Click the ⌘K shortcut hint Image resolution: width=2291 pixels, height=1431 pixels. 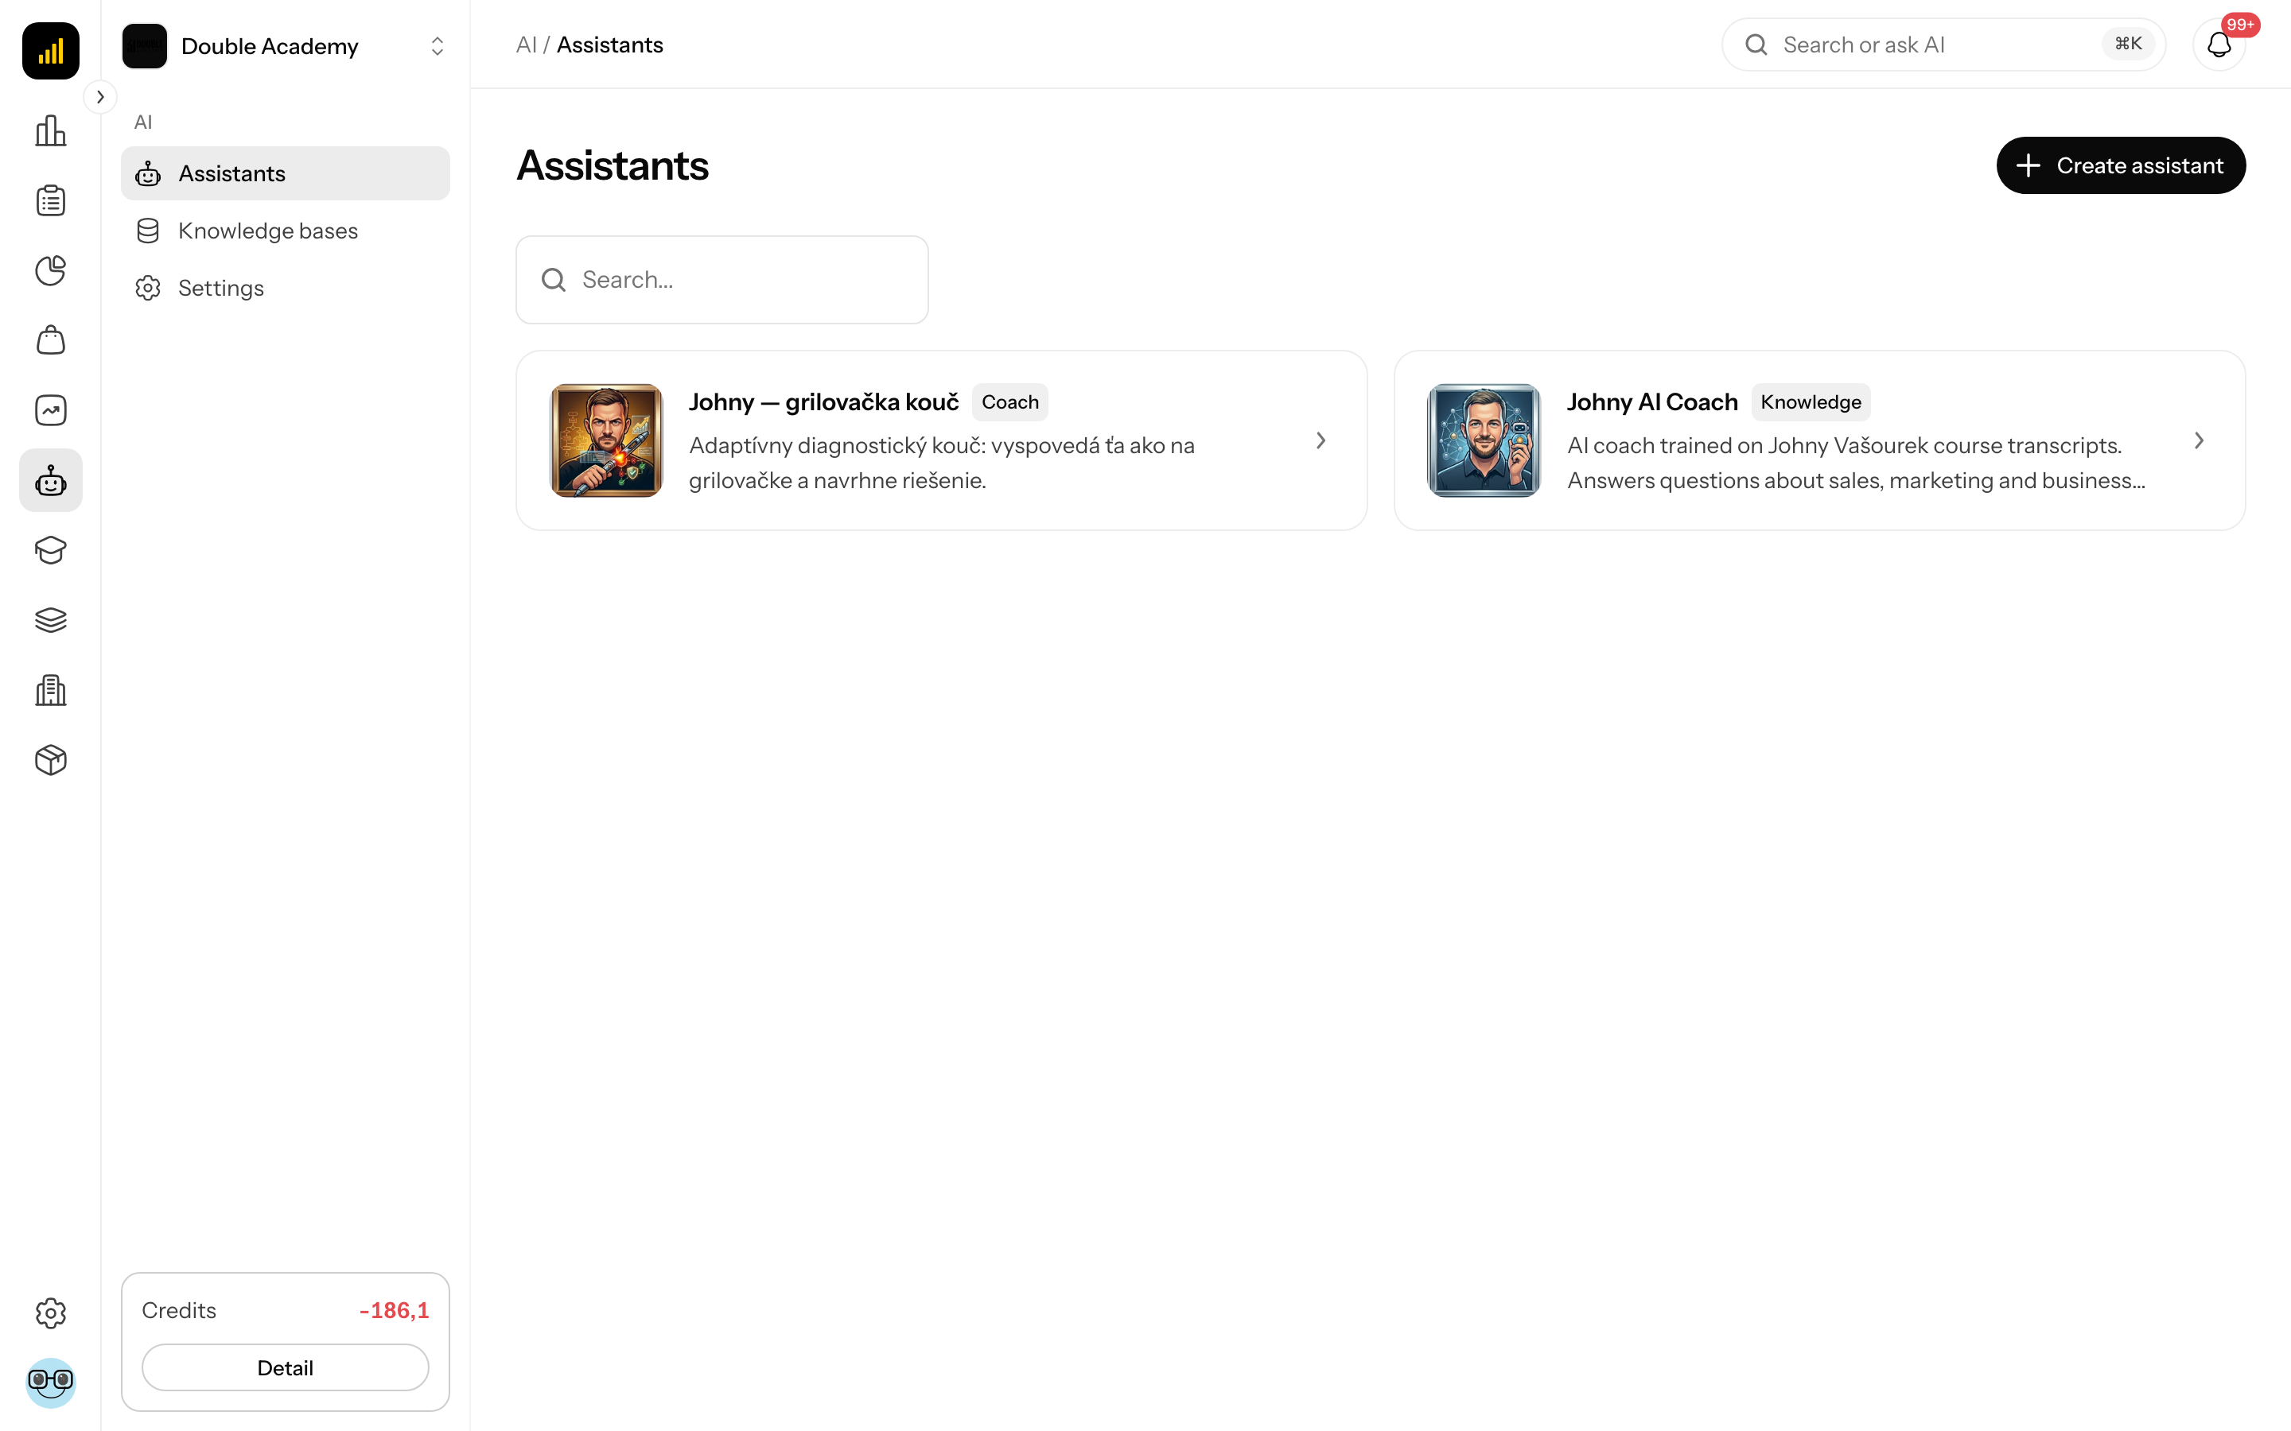pos(2128,45)
